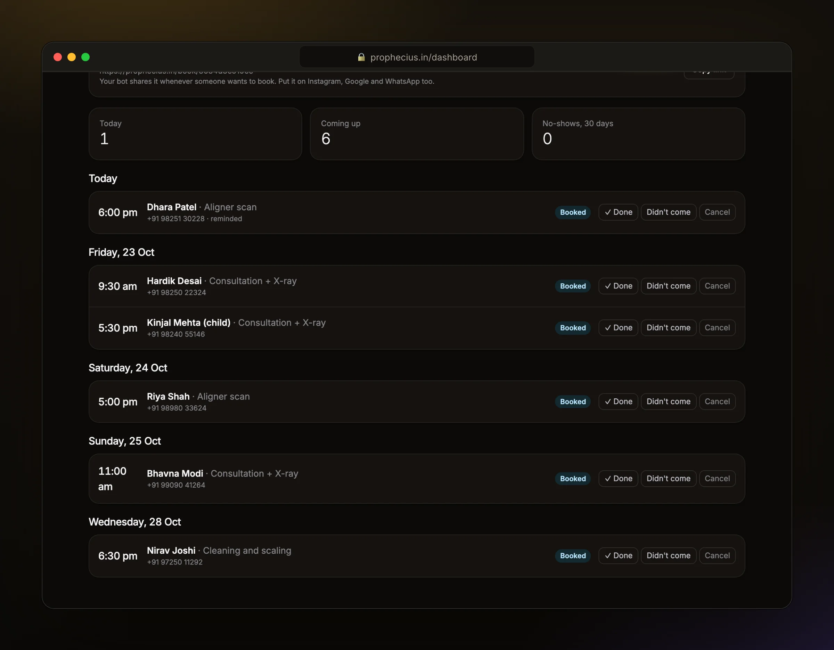Mark Dhara Patel's appointment as Done
The image size is (834, 650).
(x=618, y=212)
